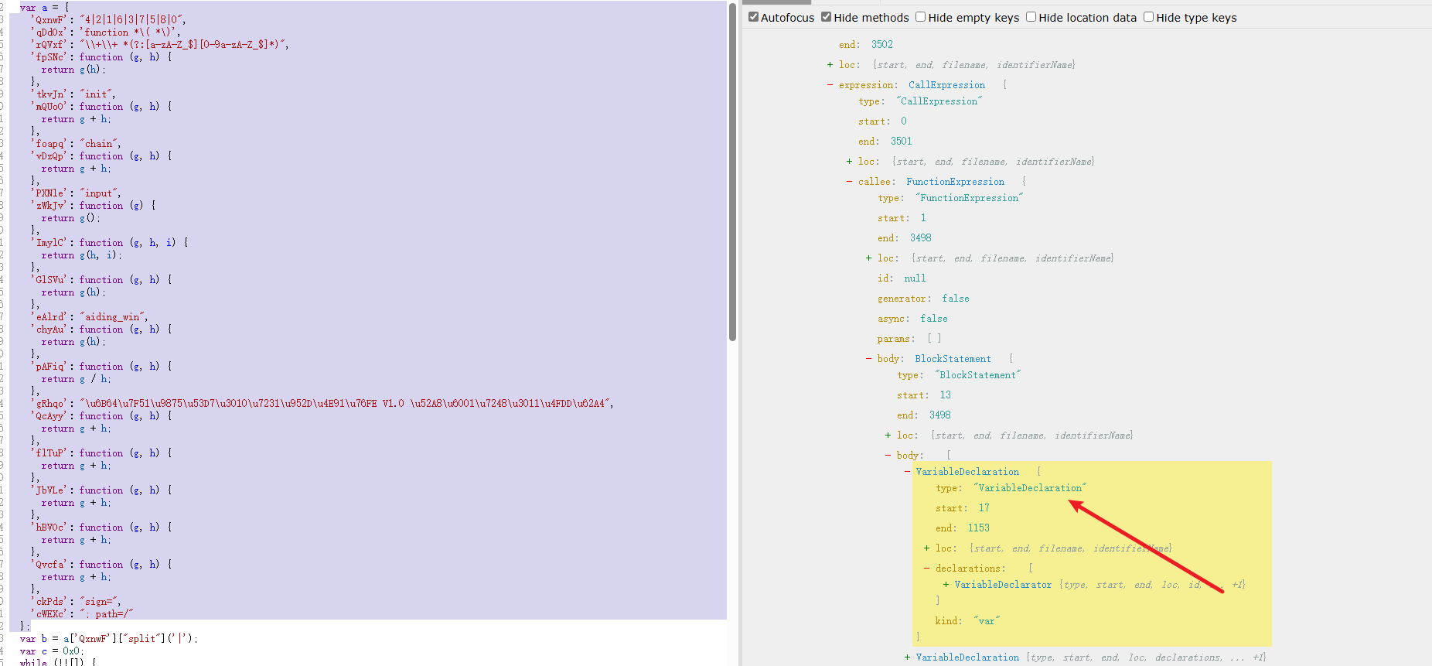Click the kind "var" value

987,621
